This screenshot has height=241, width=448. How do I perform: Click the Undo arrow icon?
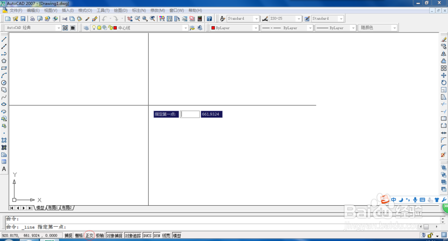click(104, 18)
